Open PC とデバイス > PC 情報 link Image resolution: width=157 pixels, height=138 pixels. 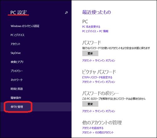click(x=95, y=31)
